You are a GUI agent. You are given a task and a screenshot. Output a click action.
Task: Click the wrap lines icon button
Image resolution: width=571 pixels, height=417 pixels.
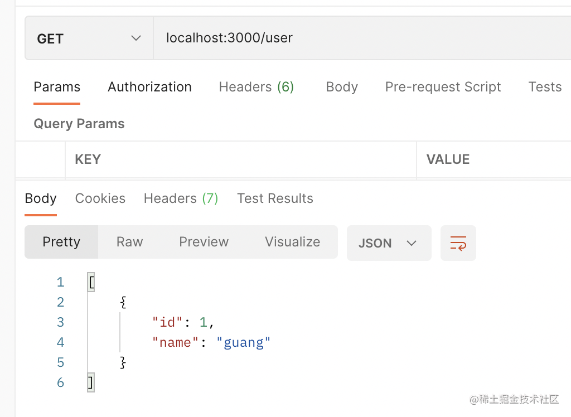458,243
